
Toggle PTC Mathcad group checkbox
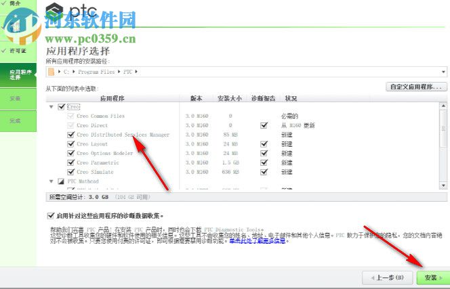click(x=61, y=181)
